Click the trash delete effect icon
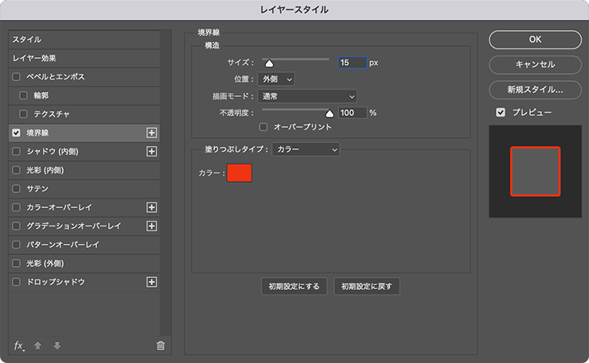 click(161, 346)
